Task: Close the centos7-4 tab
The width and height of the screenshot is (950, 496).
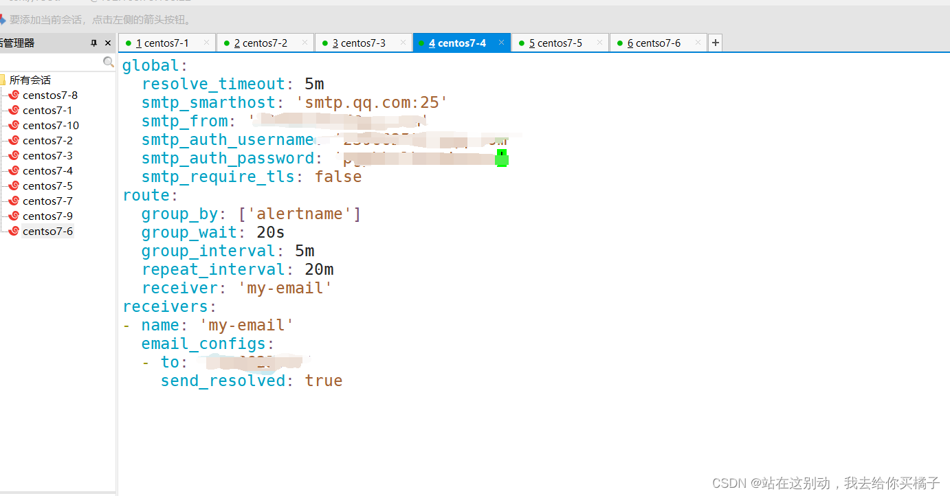Action: (501, 43)
